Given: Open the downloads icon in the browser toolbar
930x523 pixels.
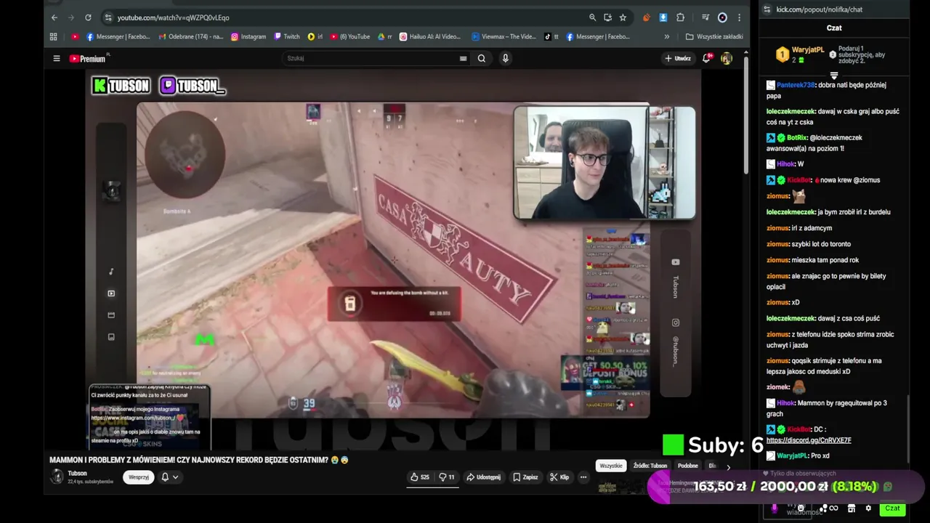Looking at the screenshot, I should click(663, 17).
